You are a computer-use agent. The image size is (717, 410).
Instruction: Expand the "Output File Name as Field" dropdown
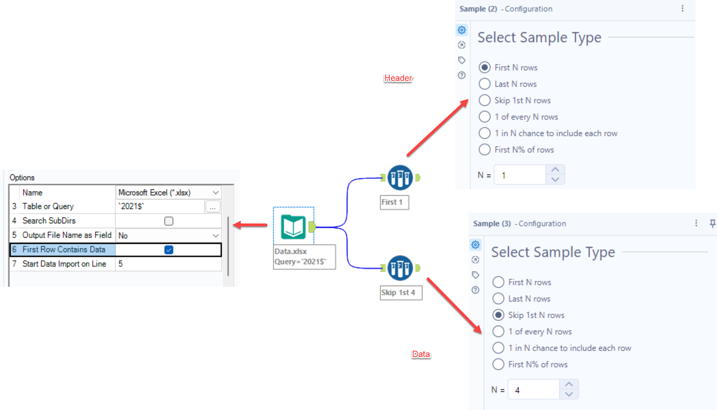[216, 235]
